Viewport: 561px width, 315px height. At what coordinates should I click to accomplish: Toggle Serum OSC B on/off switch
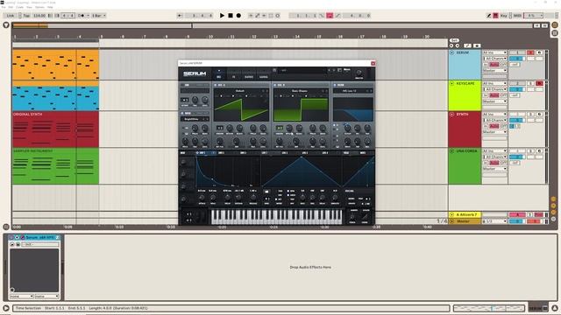pos(275,85)
